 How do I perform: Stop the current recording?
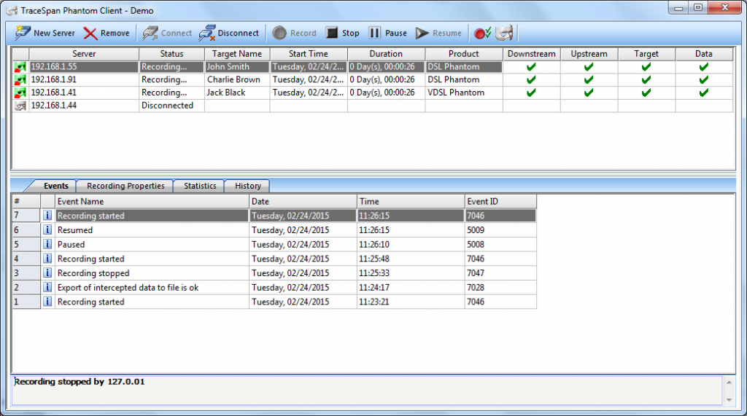342,33
